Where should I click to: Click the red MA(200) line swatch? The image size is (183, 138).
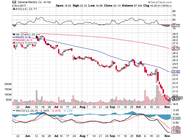pos(14,40)
